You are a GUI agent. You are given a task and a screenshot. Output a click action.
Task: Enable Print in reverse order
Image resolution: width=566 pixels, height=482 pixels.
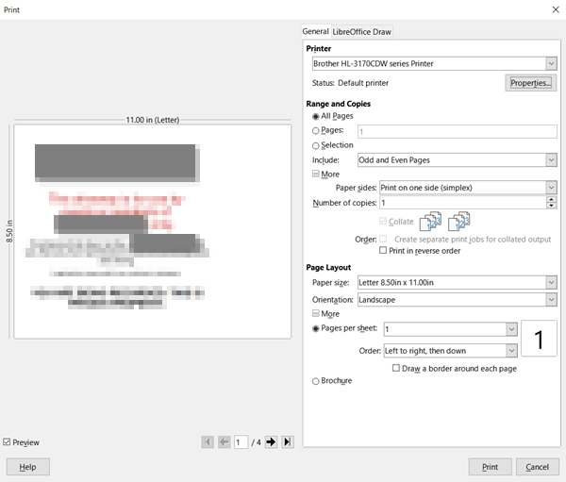point(383,250)
